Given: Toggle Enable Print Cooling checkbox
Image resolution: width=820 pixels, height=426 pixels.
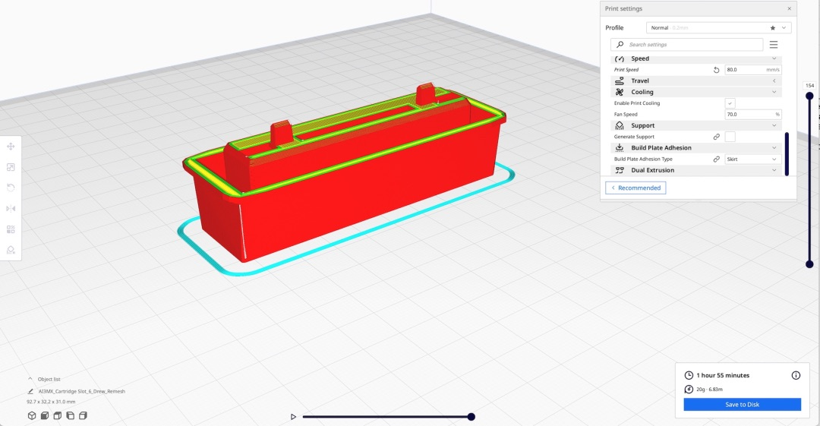Looking at the screenshot, I should coord(730,103).
